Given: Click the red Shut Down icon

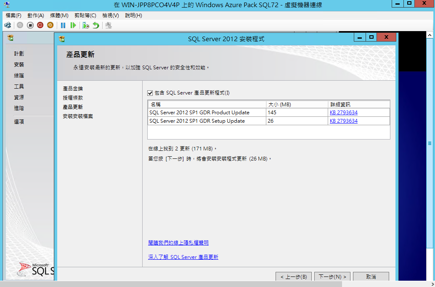Looking at the screenshot, I should click(40, 26).
